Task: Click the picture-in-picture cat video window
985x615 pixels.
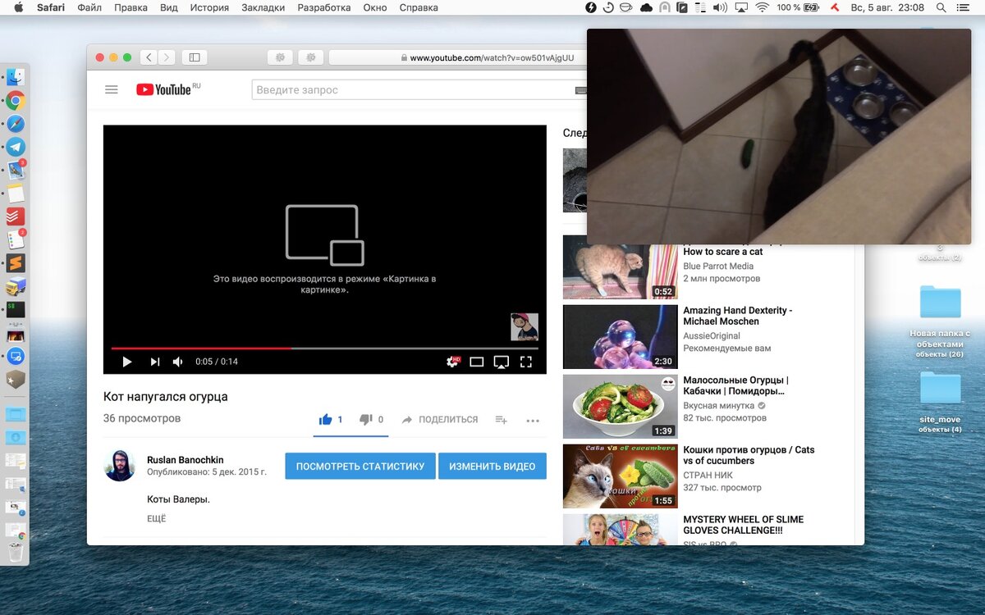Action: [779, 136]
